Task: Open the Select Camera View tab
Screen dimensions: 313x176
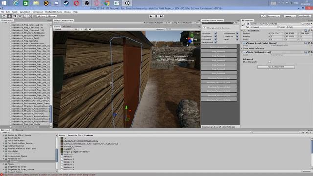Action: coord(64,20)
